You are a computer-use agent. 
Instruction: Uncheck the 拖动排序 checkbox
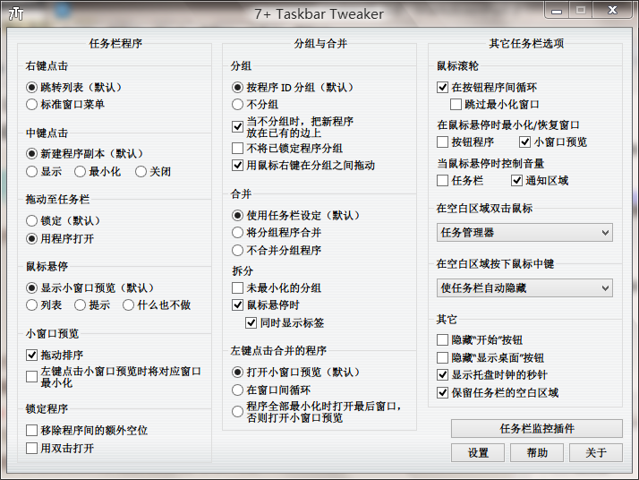[x=32, y=356]
